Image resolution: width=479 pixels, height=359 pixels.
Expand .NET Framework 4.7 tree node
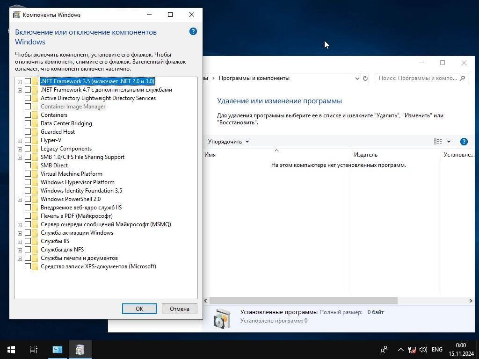pyautogui.click(x=20, y=90)
